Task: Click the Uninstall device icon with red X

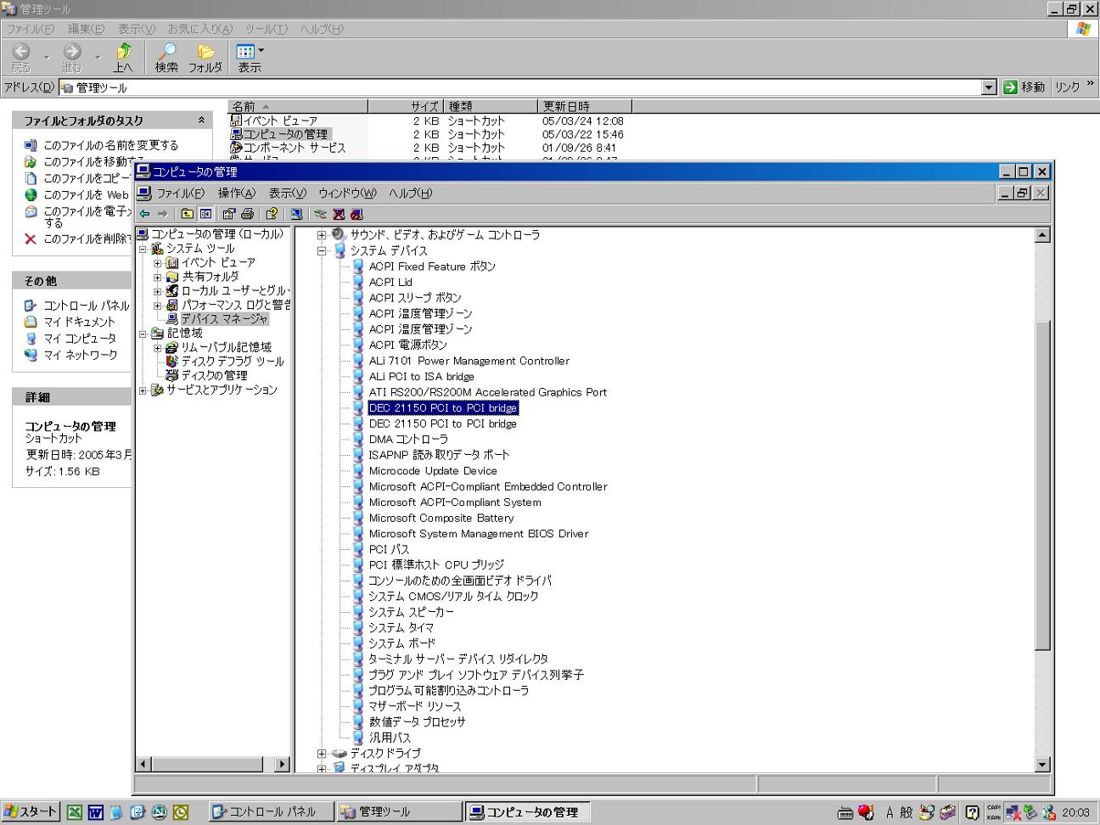Action: (x=339, y=214)
